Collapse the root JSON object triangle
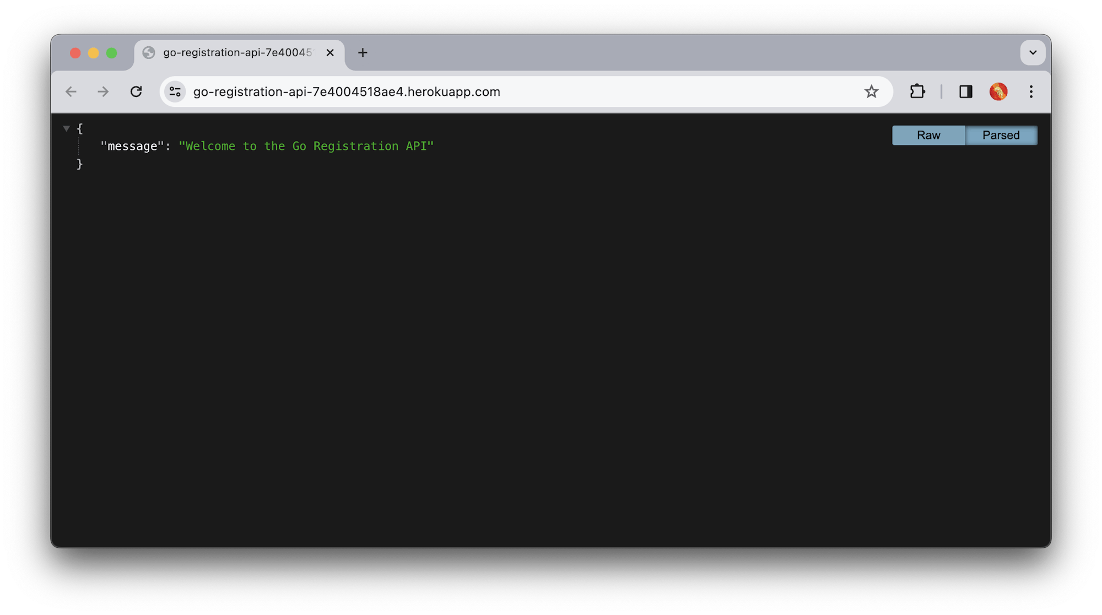This screenshot has height=615, width=1102. pos(66,128)
